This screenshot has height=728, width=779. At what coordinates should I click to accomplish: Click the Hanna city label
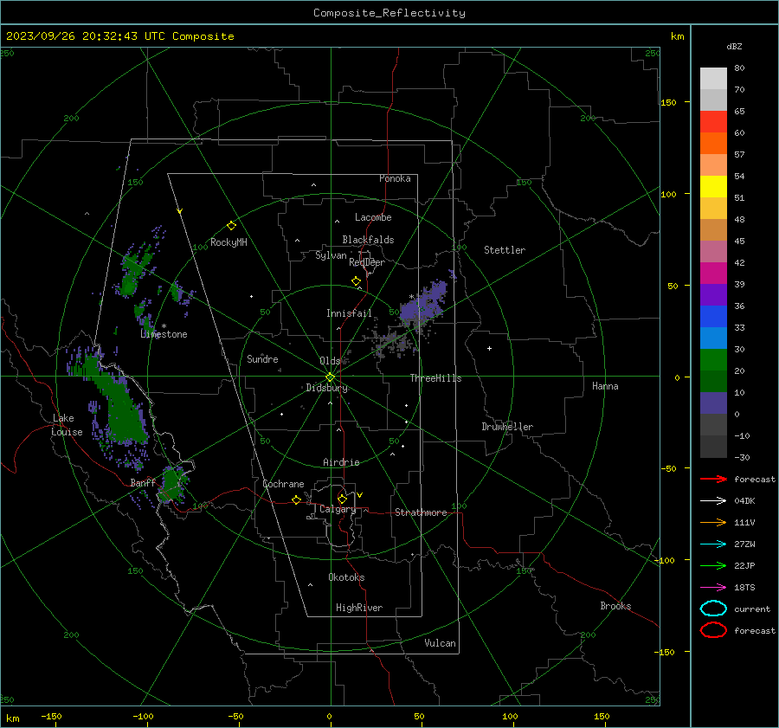point(605,386)
